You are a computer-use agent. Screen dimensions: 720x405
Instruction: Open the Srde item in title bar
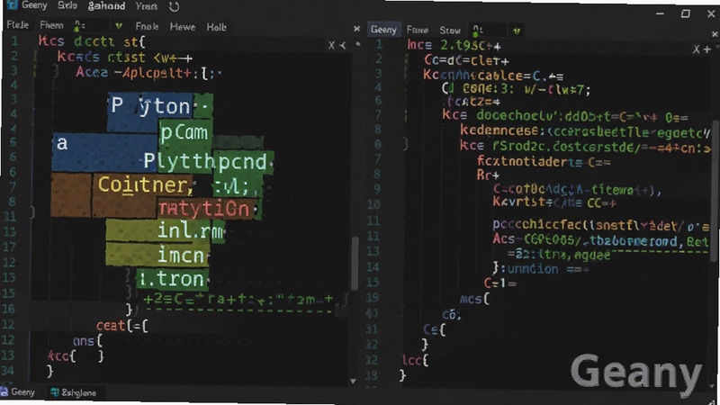pos(67,5)
